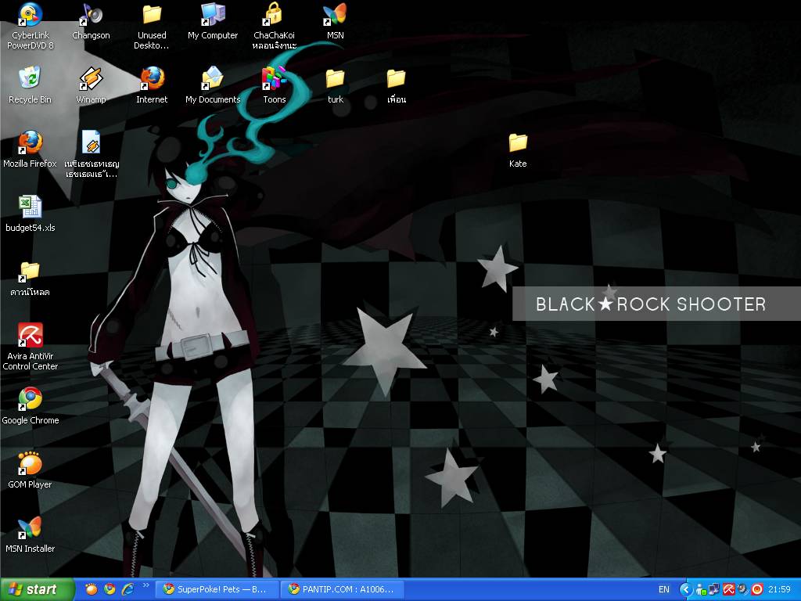Screen dimensions: 801x601
Task: Switch to the SuperPoke! Pets taskbar window
Action: (217, 589)
